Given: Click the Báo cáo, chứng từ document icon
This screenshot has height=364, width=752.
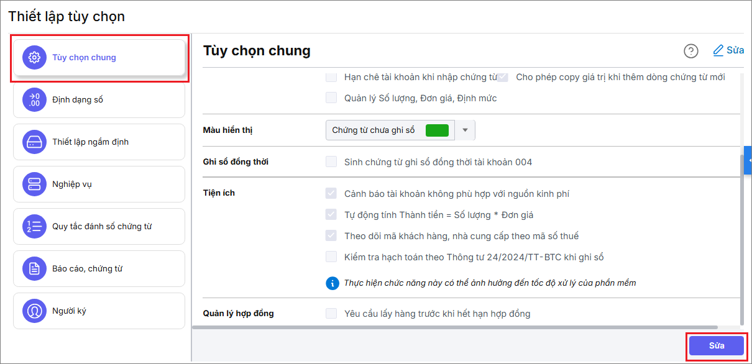Looking at the screenshot, I should click(x=35, y=268).
